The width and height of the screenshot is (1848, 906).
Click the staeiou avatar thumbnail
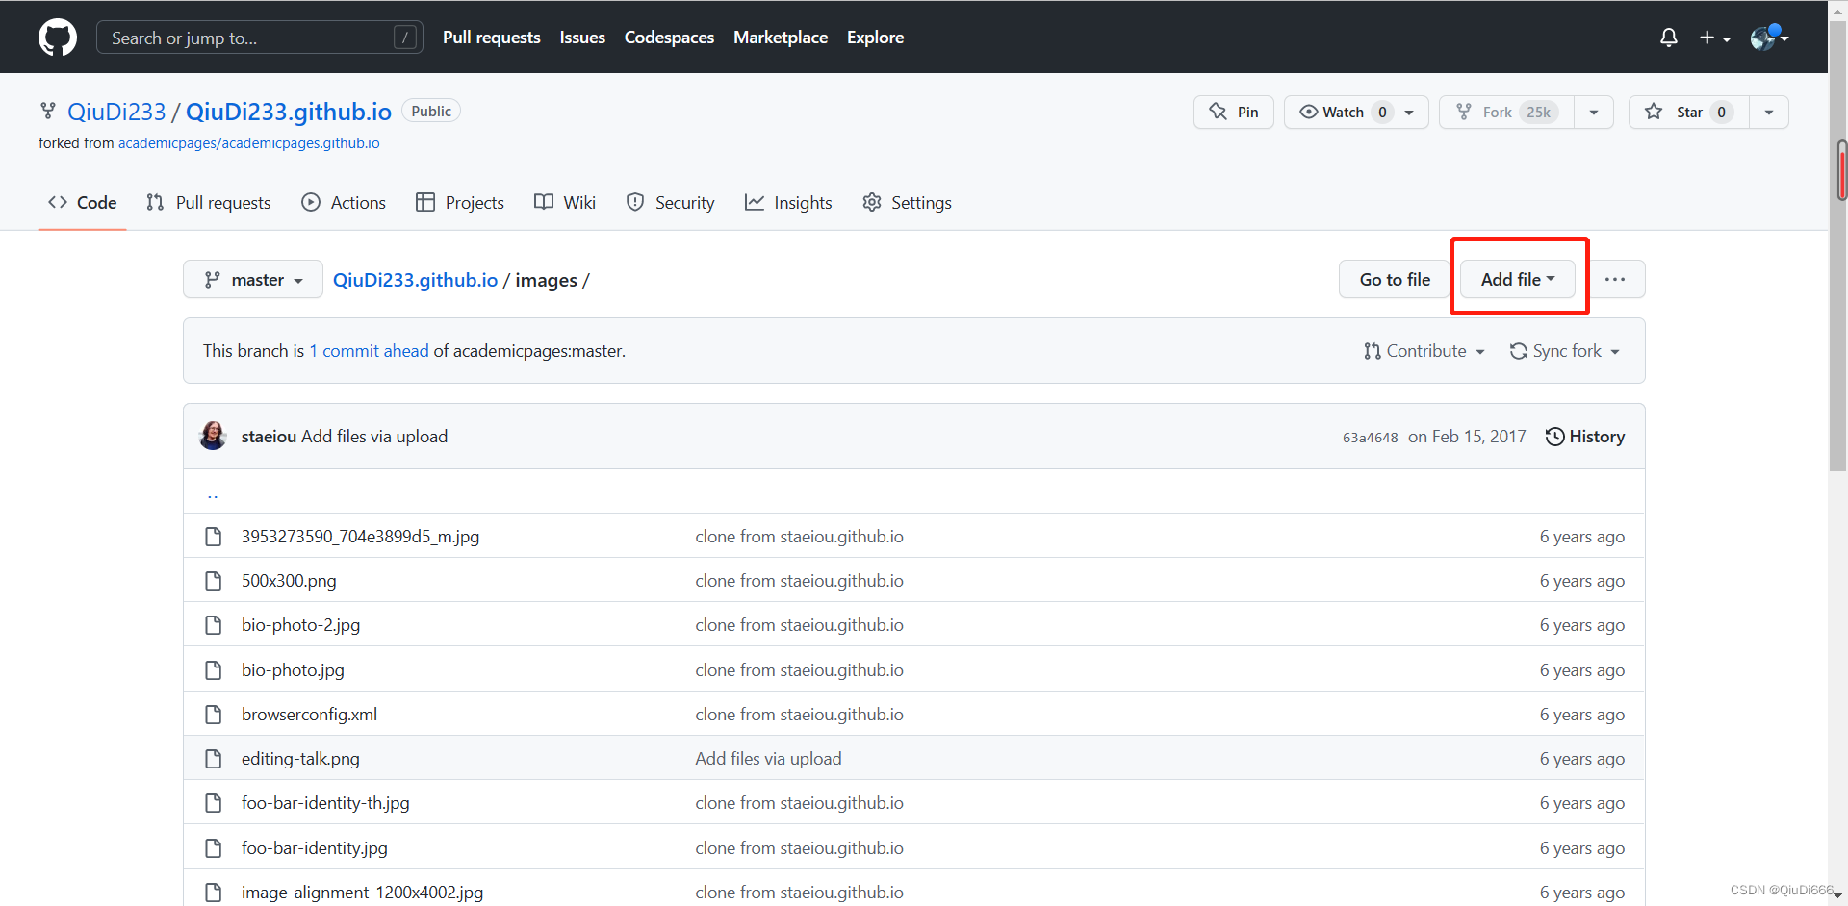[x=213, y=436]
